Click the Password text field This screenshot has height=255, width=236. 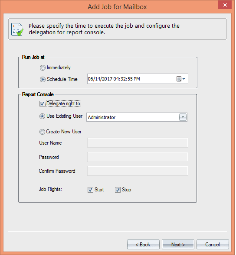click(138, 157)
